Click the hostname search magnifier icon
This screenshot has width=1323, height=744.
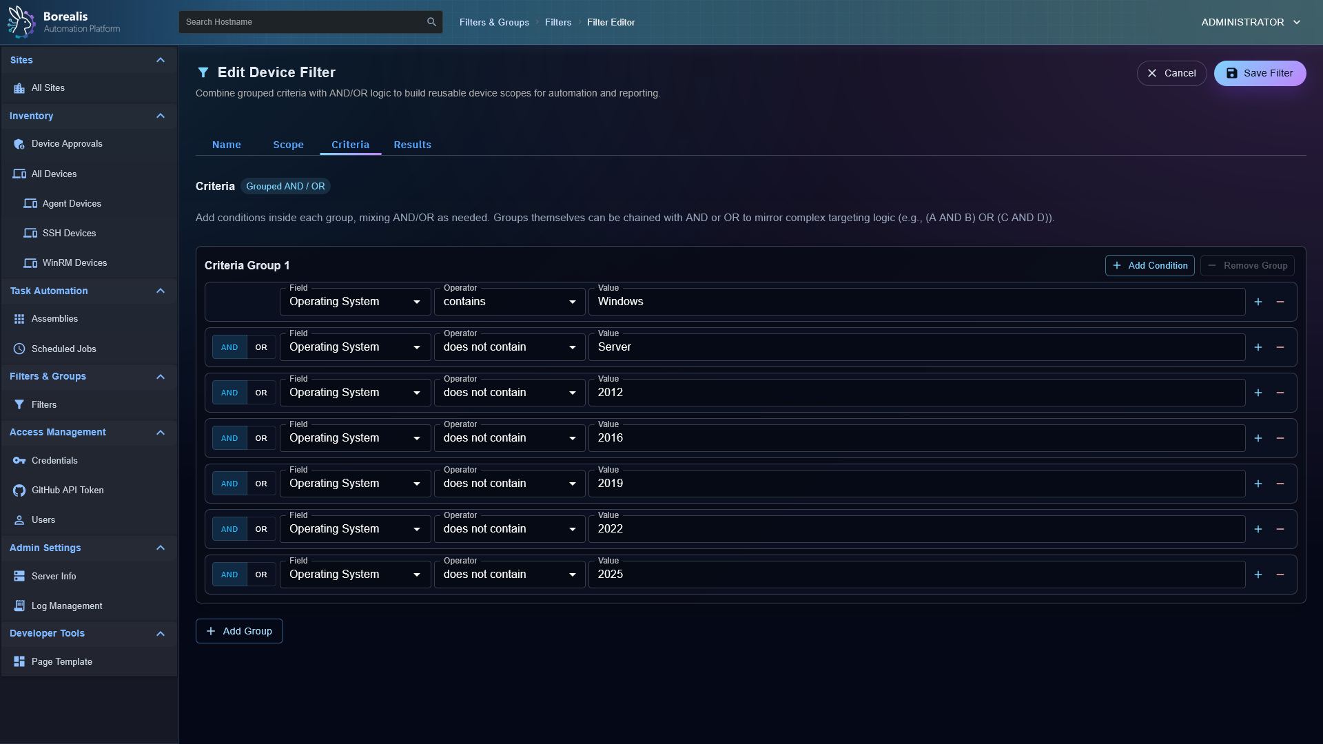[x=431, y=21]
